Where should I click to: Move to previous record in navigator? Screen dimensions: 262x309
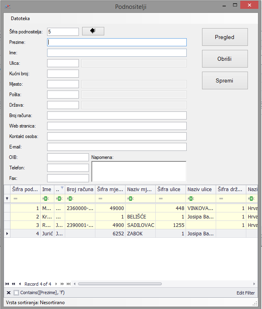[20, 284]
